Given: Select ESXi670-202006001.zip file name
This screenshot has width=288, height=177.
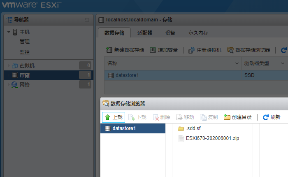Looking at the screenshot, I should 213,138.
